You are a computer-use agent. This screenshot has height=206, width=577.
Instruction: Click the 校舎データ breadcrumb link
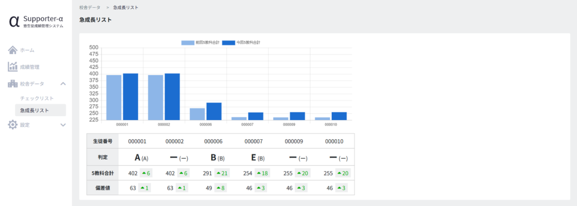pyautogui.click(x=90, y=7)
